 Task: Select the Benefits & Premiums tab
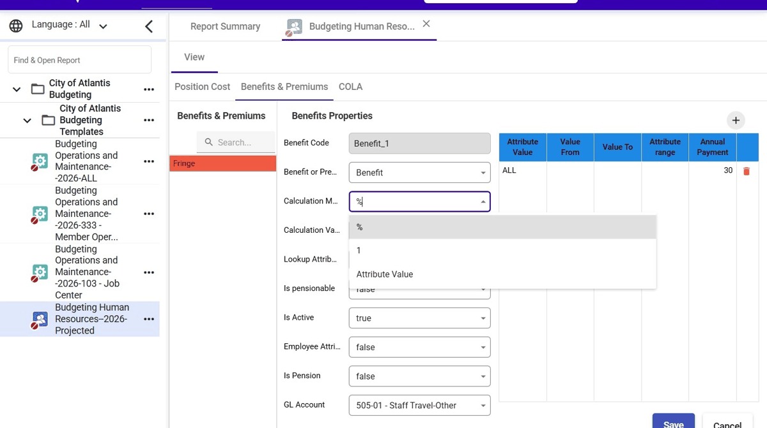[284, 87]
